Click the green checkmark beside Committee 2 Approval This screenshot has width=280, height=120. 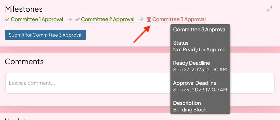point(77,20)
